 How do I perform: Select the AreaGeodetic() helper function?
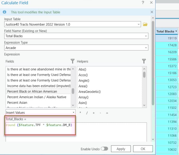pos(109,92)
